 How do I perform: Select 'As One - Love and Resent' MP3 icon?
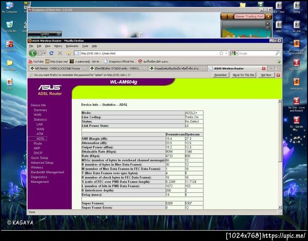[296, 104]
